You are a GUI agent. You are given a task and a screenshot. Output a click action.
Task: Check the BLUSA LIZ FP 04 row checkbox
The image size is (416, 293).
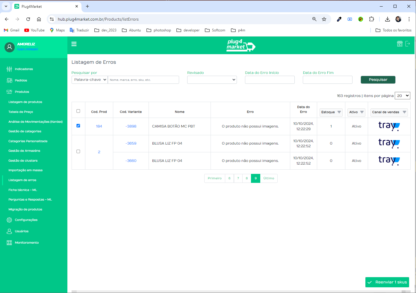(x=78, y=151)
